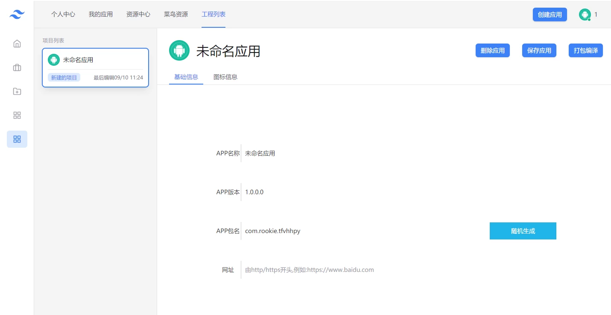This screenshot has width=611, height=315.
Task: Go to 个人中心 tab
Action: [63, 14]
